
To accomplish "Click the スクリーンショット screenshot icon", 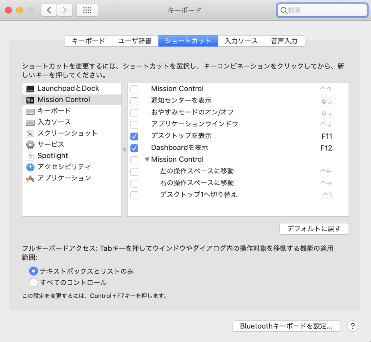I will [x=30, y=134].
